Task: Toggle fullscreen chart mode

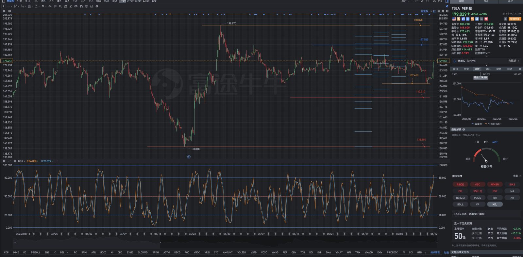Action: 427,1
